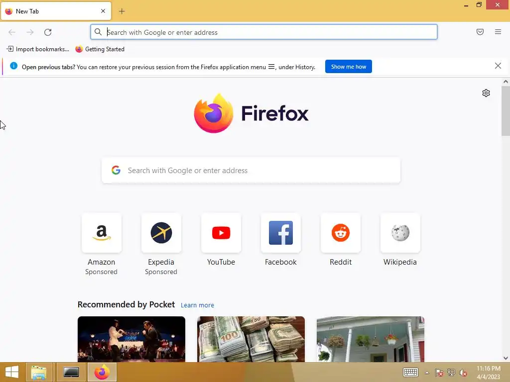The height and width of the screenshot is (382, 510).
Task: Open File Explorer from the taskbar
Action: pos(39,372)
